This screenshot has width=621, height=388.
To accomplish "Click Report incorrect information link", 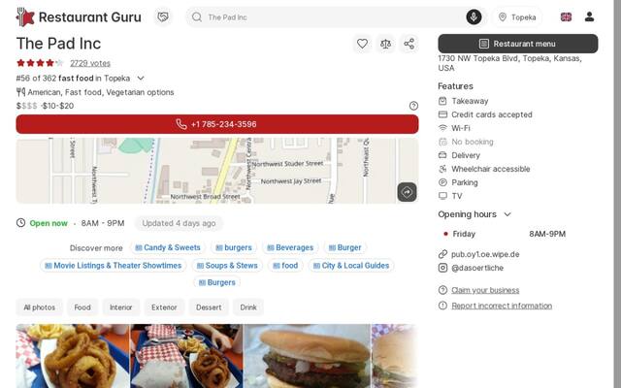I will (502, 306).
